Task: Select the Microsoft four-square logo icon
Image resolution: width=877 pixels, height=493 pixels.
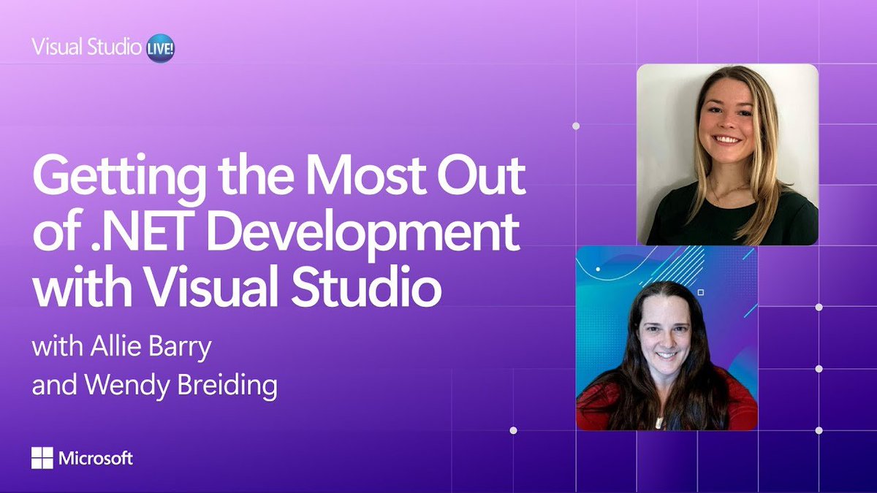Action: click(42, 459)
